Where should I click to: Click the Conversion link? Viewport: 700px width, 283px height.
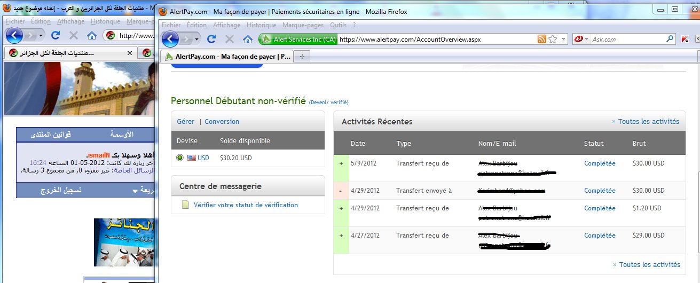pos(222,121)
